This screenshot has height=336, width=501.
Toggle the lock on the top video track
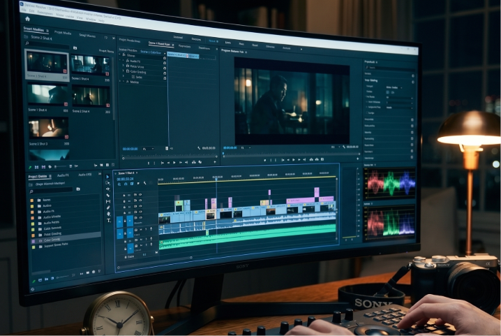pos(124,195)
